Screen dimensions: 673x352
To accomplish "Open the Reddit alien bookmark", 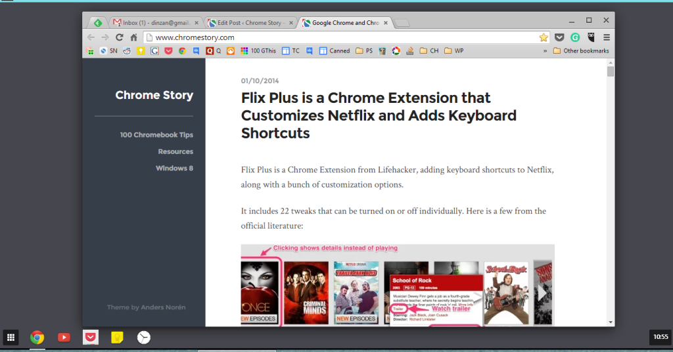I will coord(127,50).
